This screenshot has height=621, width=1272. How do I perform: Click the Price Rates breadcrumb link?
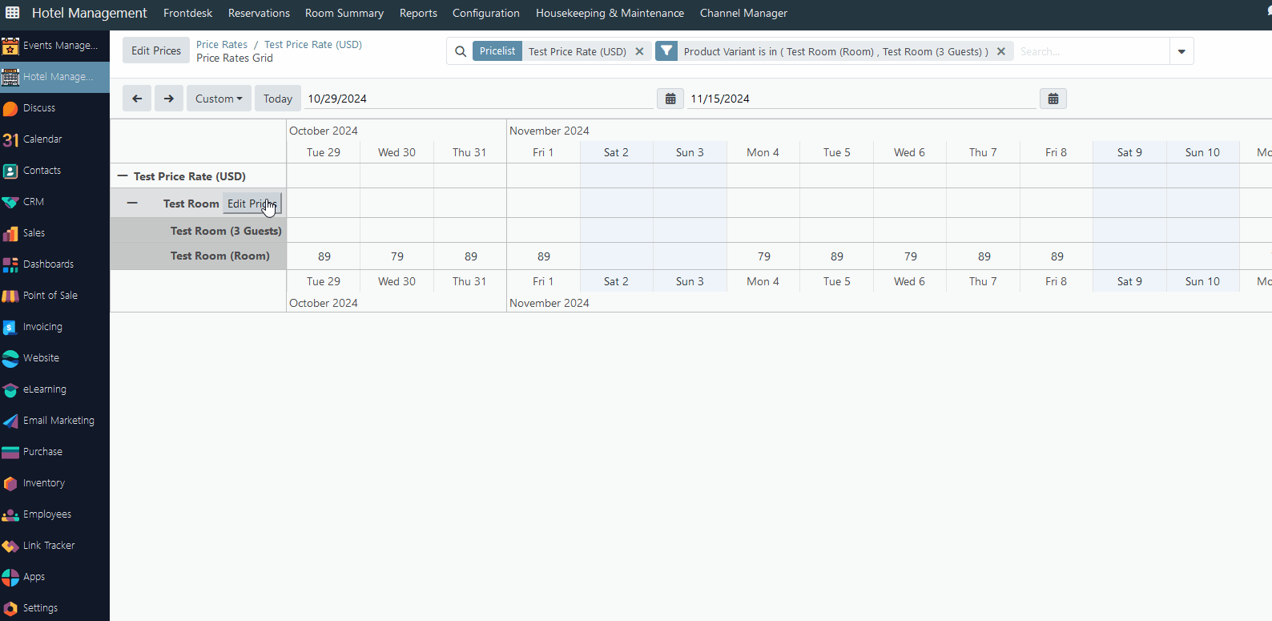[x=222, y=45]
